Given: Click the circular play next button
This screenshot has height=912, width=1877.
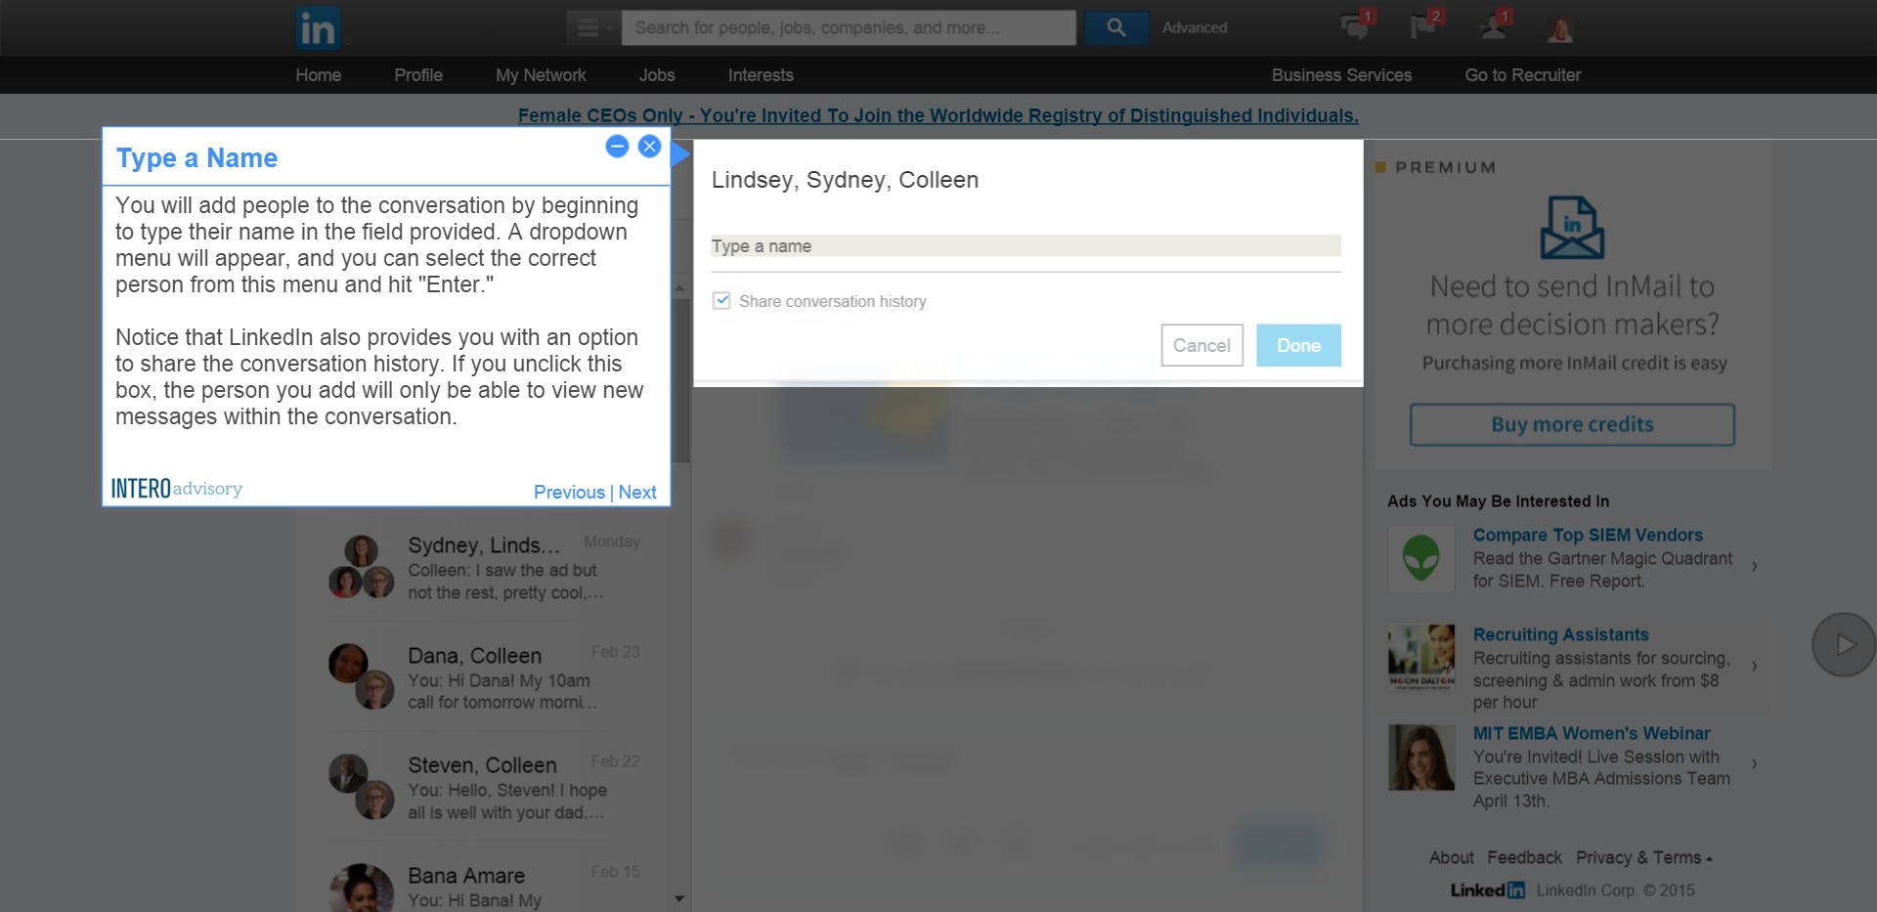Looking at the screenshot, I should (1843, 645).
